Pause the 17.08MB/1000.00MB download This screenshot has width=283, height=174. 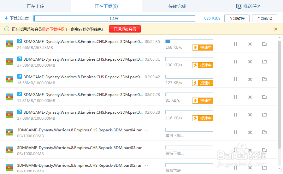coord(235,115)
